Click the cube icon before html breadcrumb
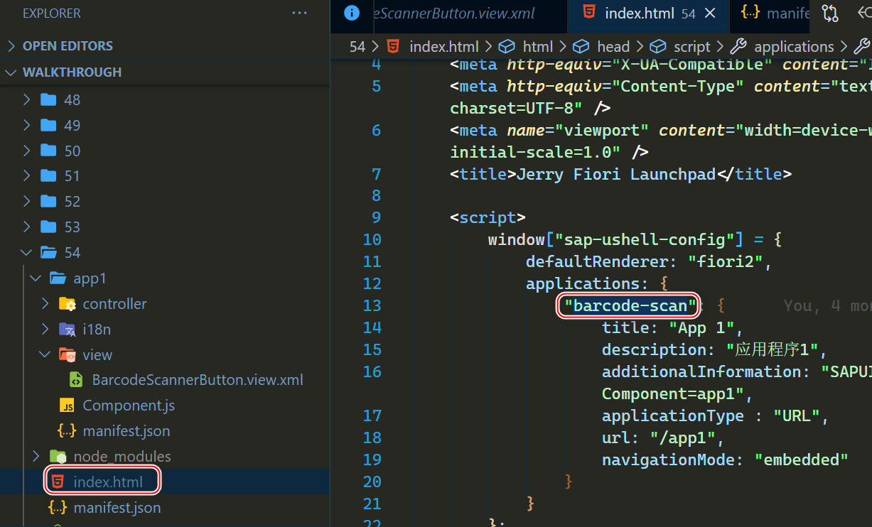This screenshot has height=527, width=872. 507,47
